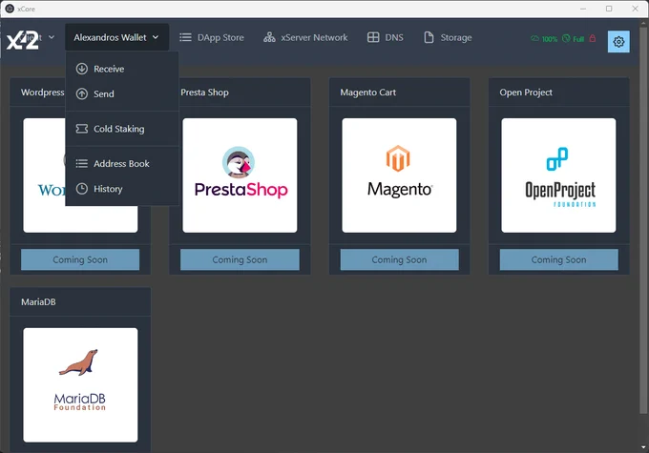Click Coming Soon under Open Project
The image size is (649, 453).
point(558,259)
